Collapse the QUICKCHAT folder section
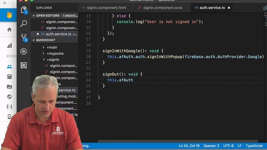Image resolution: width=267 pixels, height=150 pixels. coord(45,40)
